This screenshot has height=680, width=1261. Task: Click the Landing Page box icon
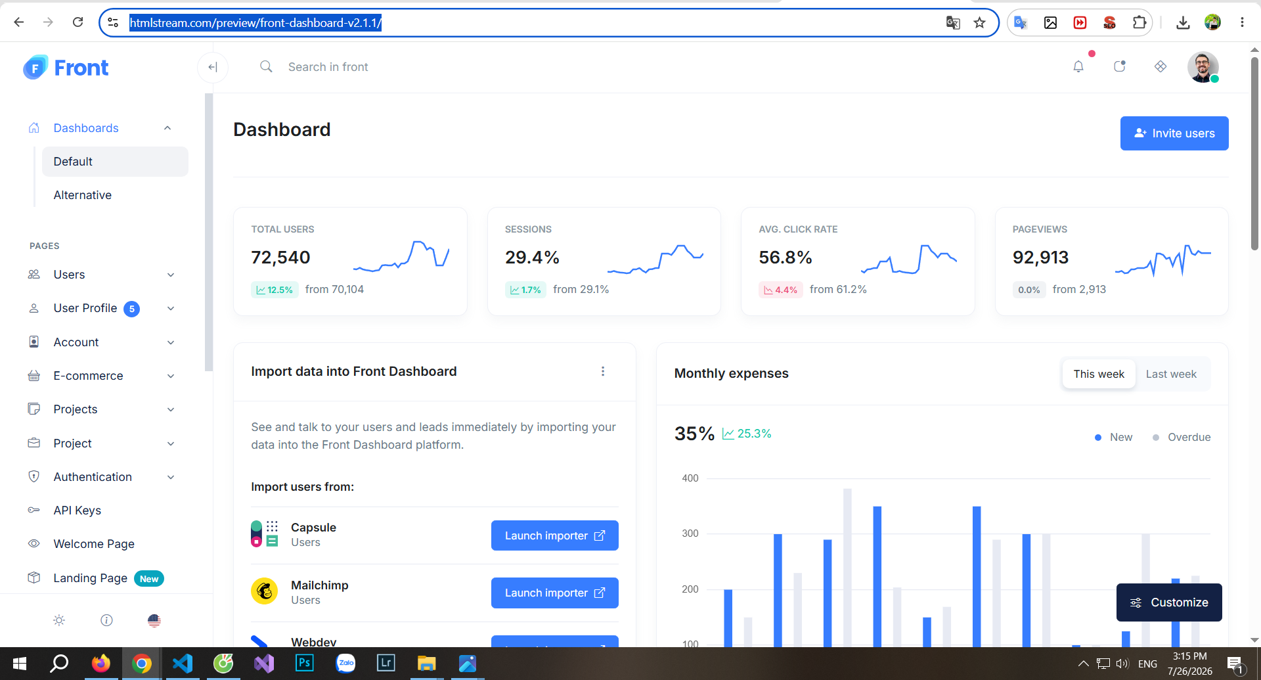click(34, 578)
